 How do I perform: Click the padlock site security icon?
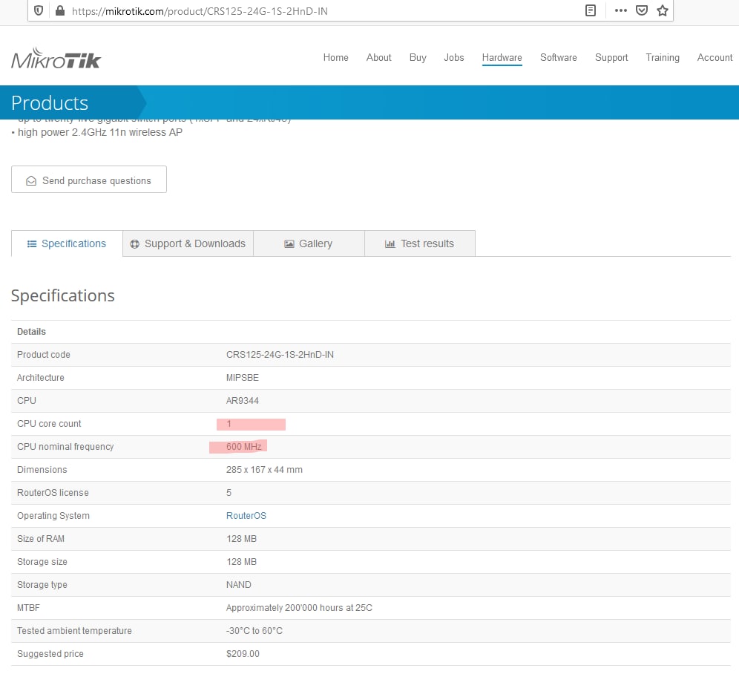(60, 10)
